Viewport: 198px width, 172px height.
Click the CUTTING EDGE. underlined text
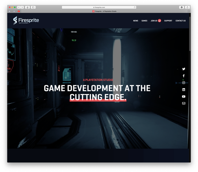(98, 97)
